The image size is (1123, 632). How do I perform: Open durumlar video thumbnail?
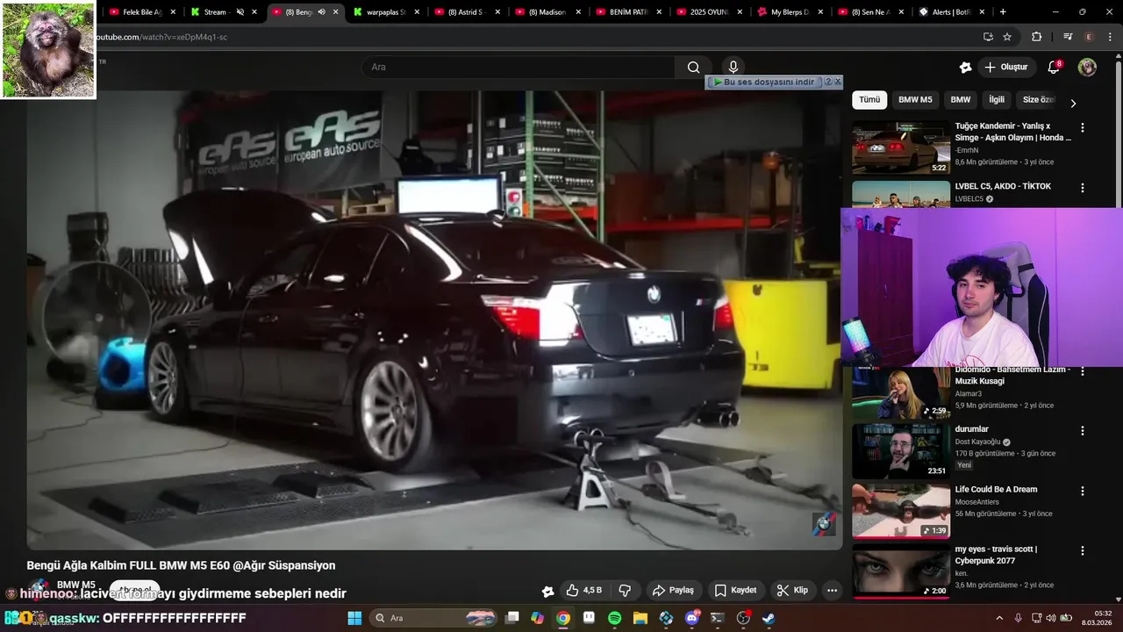tap(901, 451)
